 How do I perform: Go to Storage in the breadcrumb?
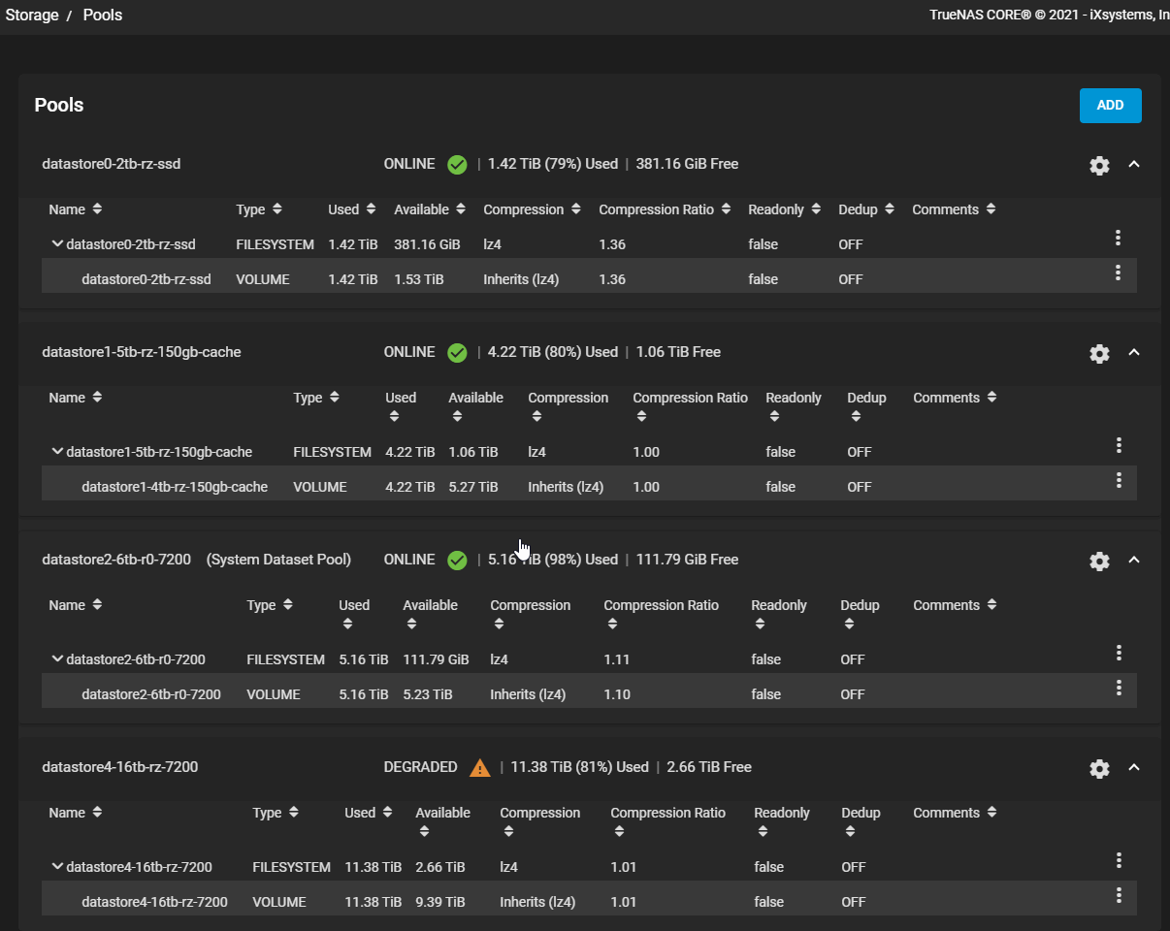tap(32, 16)
